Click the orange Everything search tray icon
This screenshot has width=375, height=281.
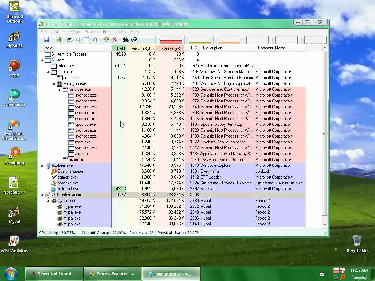[x=343, y=277]
